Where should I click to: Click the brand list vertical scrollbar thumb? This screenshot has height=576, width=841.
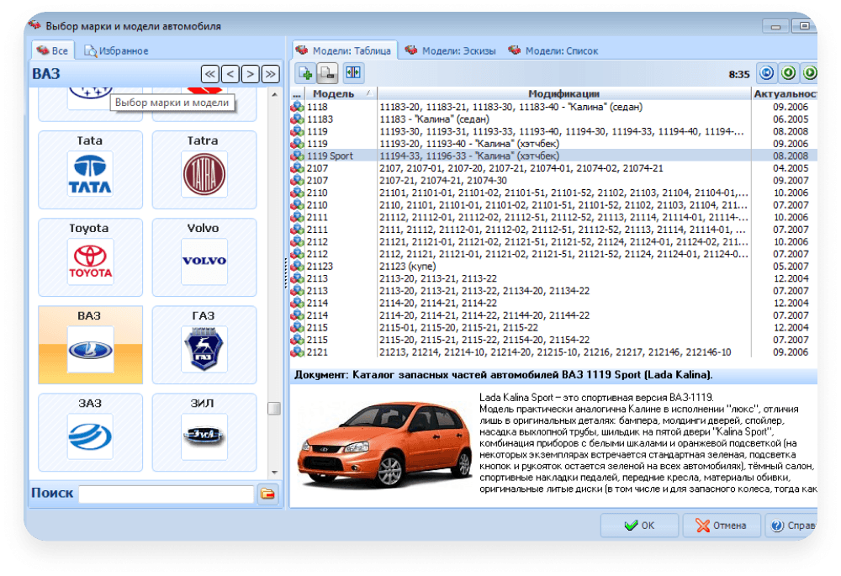pyautogui.click(x=274, y=409)
